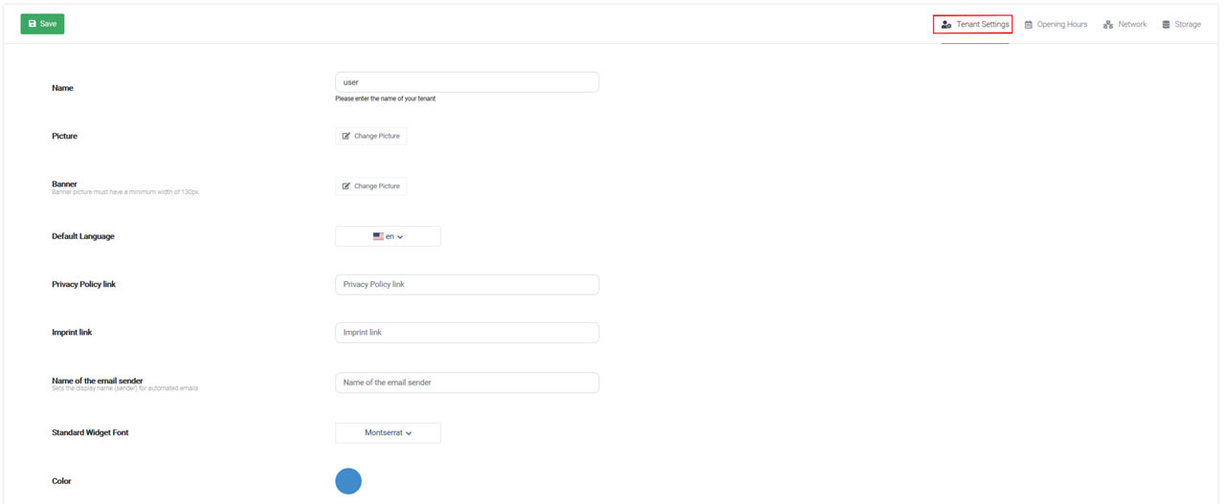Image resolution: width=1225 pixels, height=504 pixels.
Task: Switch to the Opening Hours tab
Action: (x=1056, y=25)
